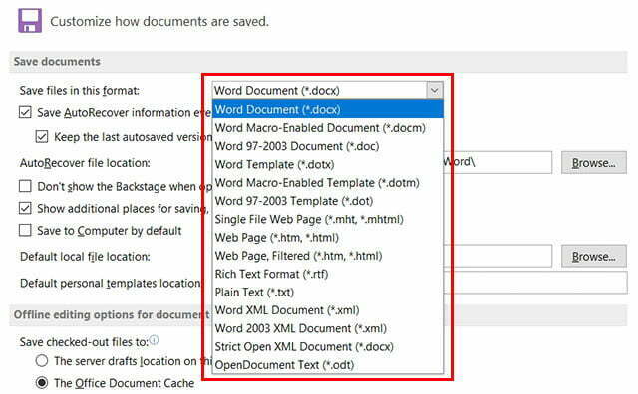Click the purple floppy disk save icon

click(x=30, y=20)
